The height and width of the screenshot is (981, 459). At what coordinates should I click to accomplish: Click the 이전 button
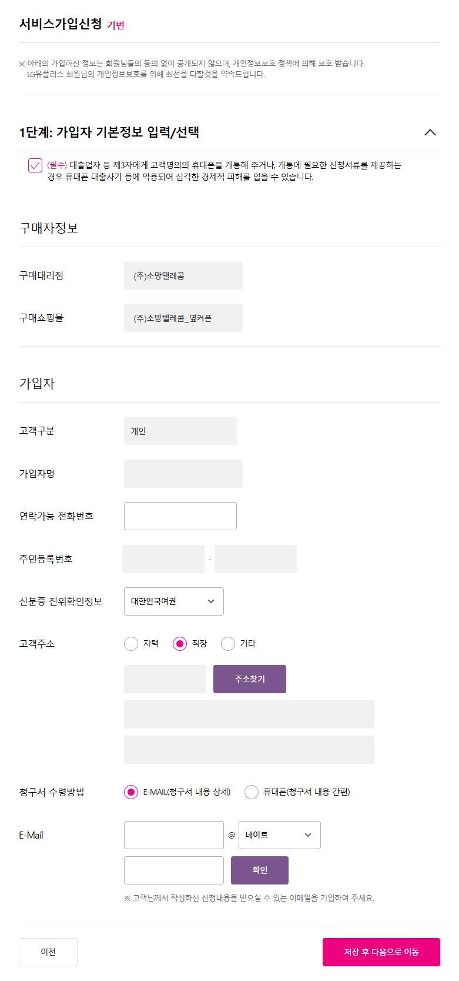(48, 952)
